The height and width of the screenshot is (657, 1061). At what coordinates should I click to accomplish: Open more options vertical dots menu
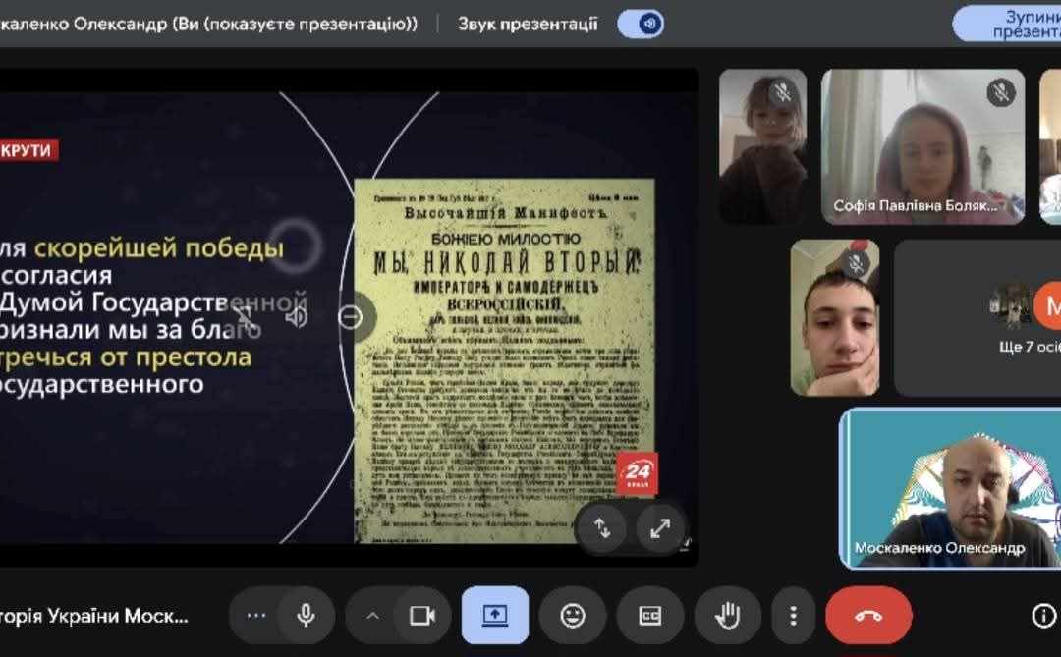pyautogui.click(x=793, y=615)
